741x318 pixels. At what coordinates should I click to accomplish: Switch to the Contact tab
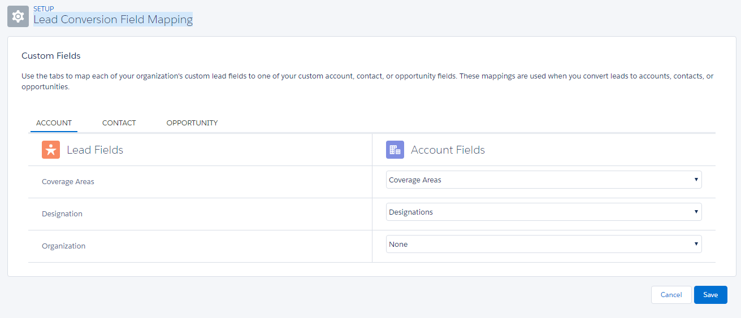(119, 123)
